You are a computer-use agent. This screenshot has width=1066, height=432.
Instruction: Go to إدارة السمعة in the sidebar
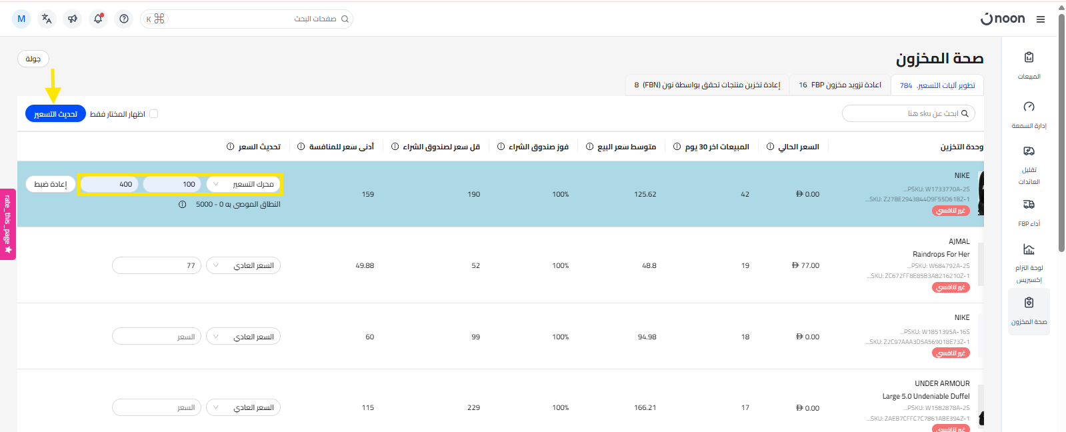[x=1029, y=115]
